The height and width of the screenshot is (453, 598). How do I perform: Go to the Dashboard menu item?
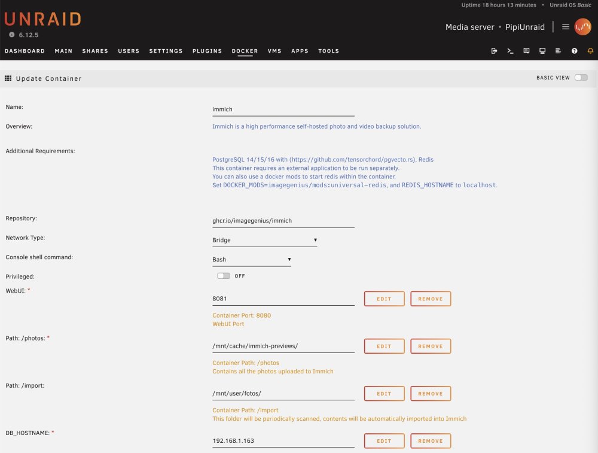(x=25, y=51)
